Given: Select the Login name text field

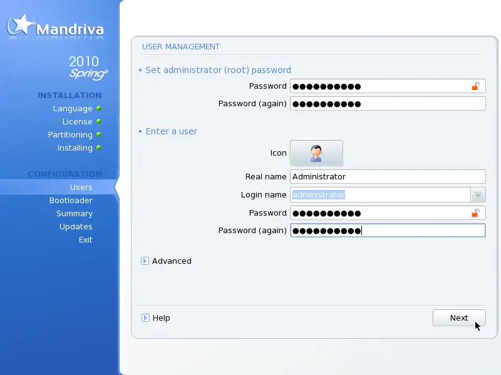Looking at the screenshot, I should (380, 195).
